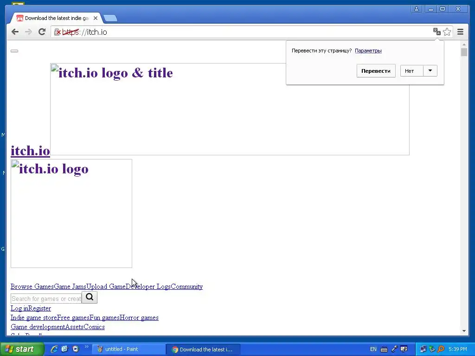Click the EN language indicator
This screenshot has width=475, height=356.
[373, 350]
